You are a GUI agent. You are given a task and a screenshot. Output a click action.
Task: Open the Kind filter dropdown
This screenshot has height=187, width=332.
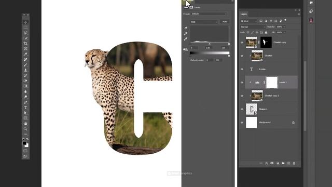249,21
